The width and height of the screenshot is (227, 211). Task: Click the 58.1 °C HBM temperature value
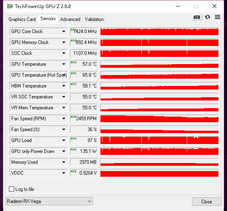point(84,86)
